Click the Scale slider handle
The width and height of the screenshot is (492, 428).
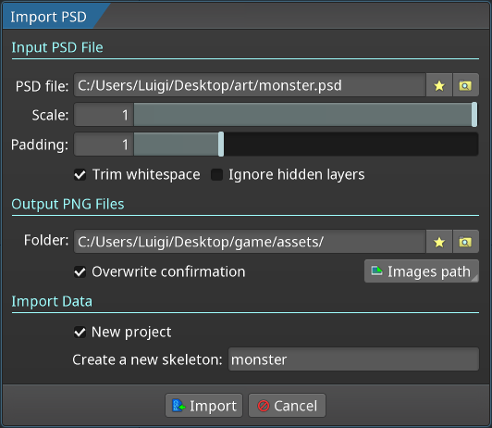click(474, 115)
